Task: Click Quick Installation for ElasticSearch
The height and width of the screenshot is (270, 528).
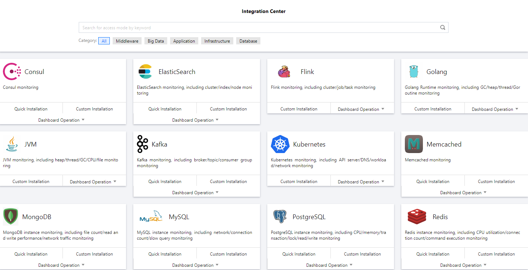Action: 165,109
